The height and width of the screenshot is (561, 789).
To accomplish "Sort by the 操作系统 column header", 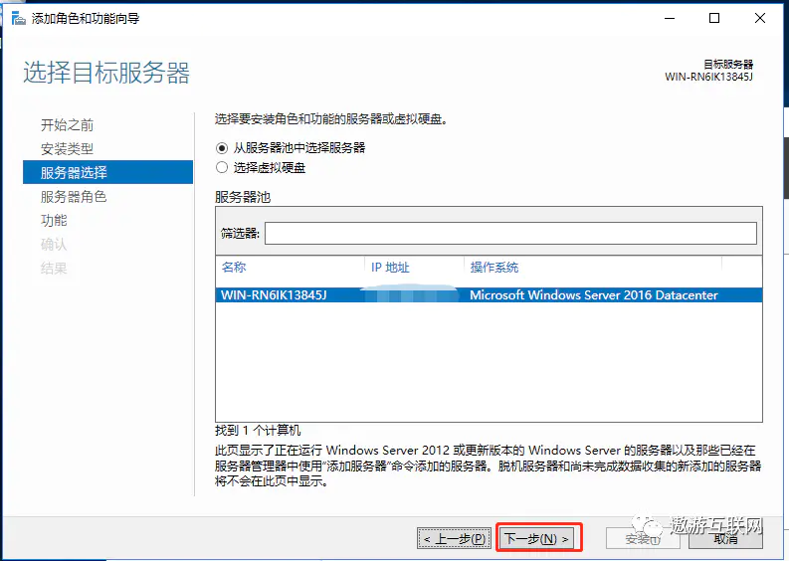I will pos(494,268).
